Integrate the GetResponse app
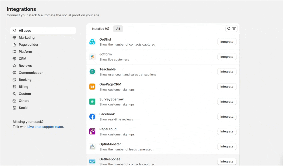This screenshot has height=166, width=283. (x=227, y=161)
